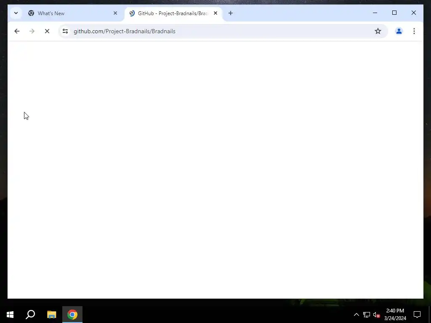This screenshot has height=323, width=431.
Task: Close the Chrome window
Action: pyautogui.click(x=414, y=13)
